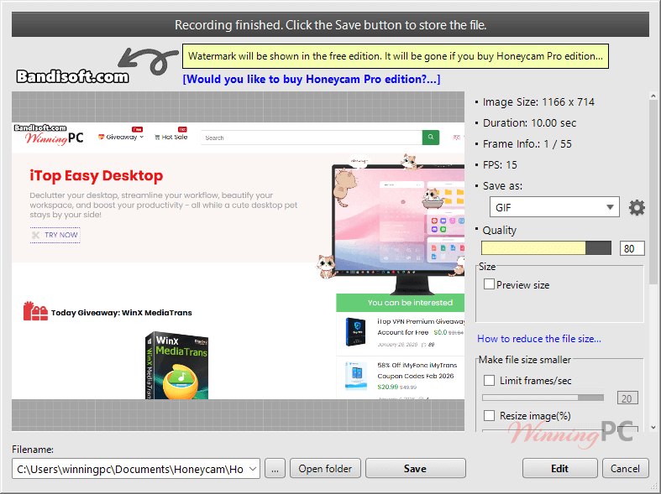Click 'You can be interested' green header
Viewport: 661px width, 494px height.
tap(401, 303)
